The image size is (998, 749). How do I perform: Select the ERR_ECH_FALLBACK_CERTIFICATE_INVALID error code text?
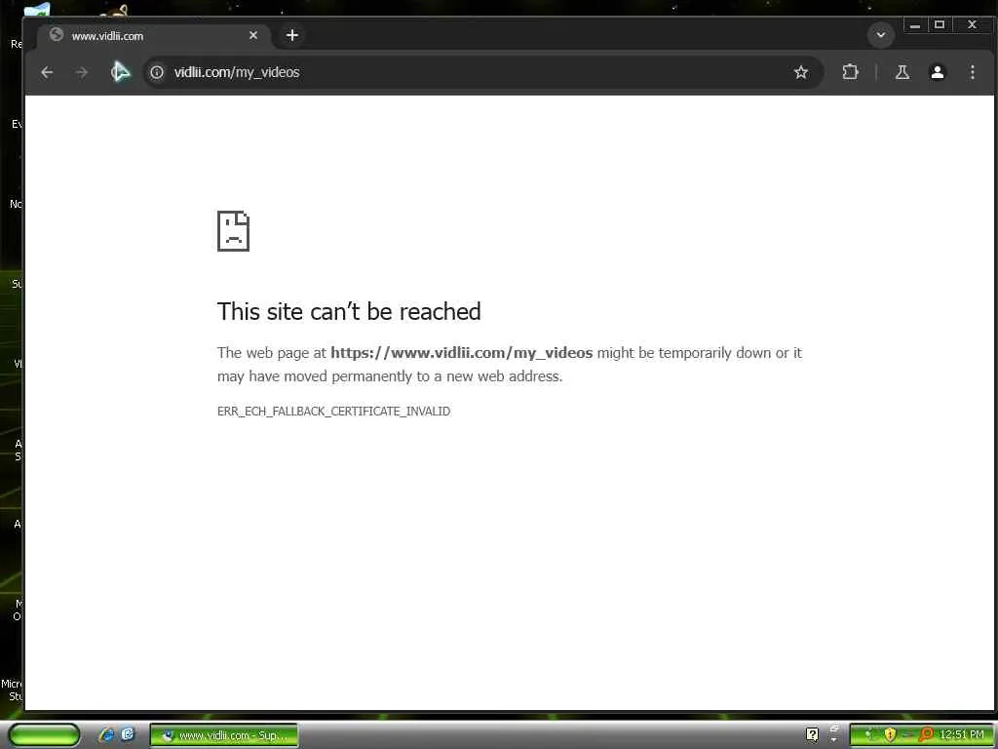point(333,412)
